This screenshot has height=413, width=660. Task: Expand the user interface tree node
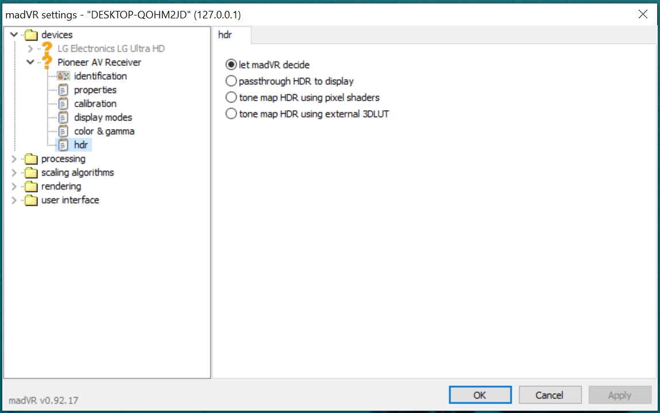pos(13,200)
